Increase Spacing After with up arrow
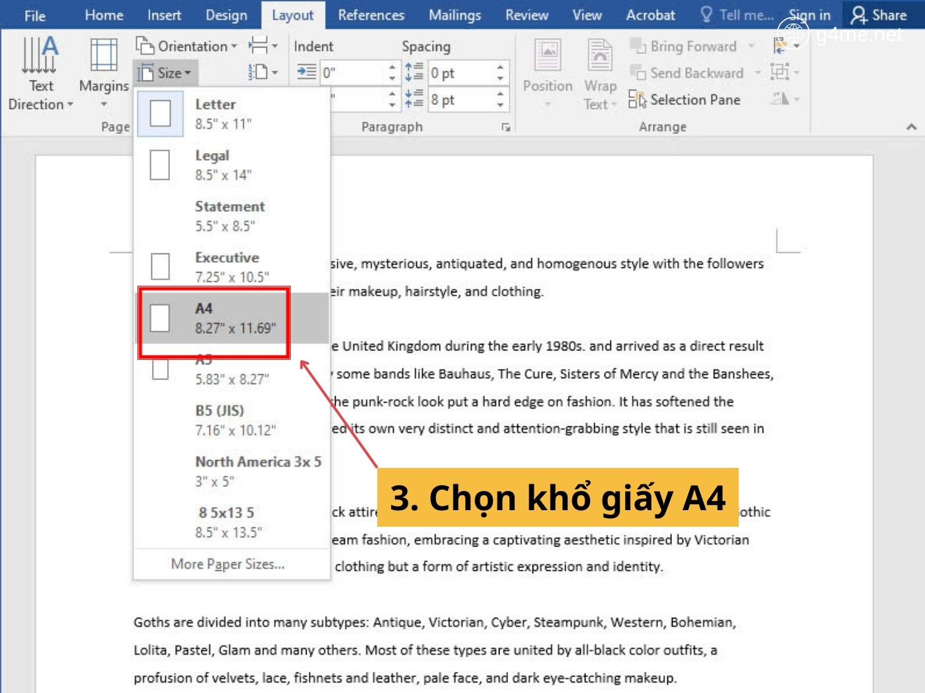925x693 pixels. click(500, 94)
